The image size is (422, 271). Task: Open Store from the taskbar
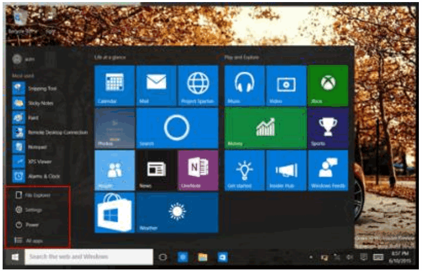(x=222, y=257)
